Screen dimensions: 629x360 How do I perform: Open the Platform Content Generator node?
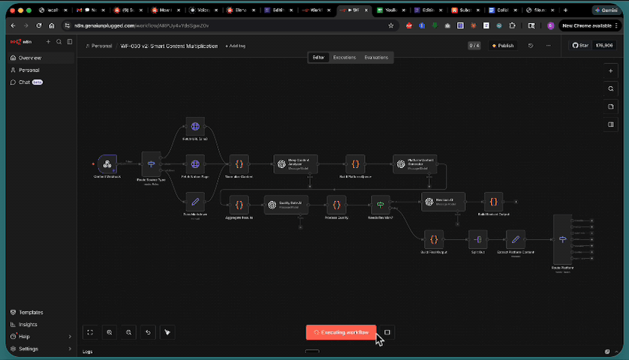(x=415, y=164)
